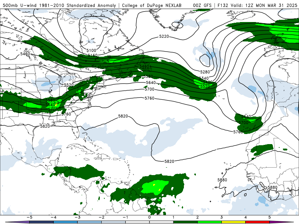Click the 5460 label over the western Canada coast

(25, 54)
